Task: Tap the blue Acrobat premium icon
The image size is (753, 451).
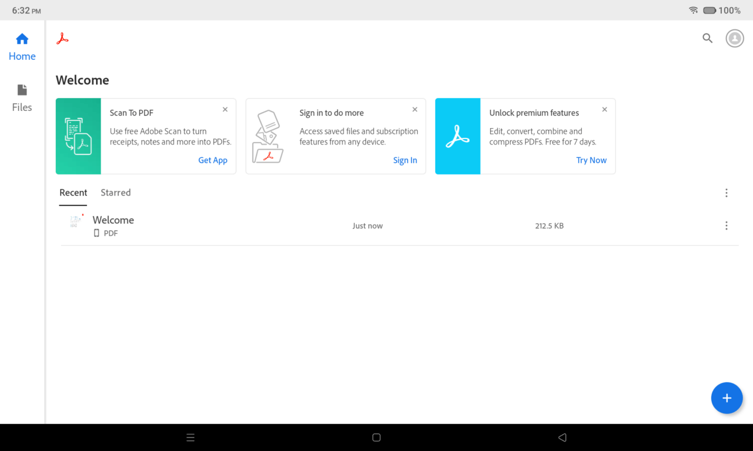Action: (x=458, y=136)
